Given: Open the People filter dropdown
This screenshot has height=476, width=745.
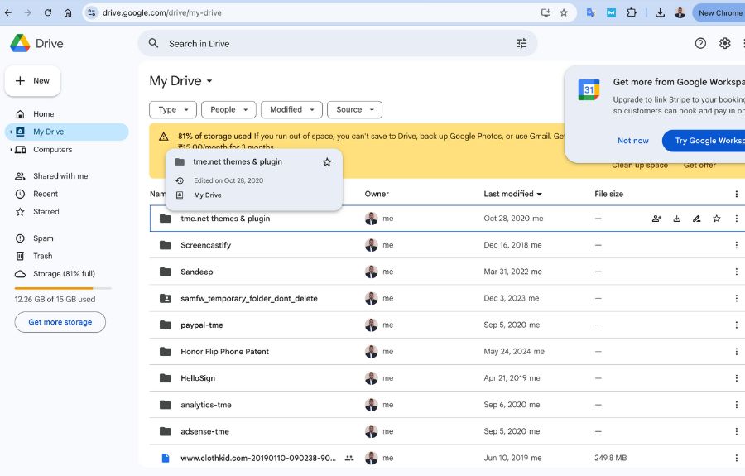Looking at the screenshot, I should [x=229, y=110].
